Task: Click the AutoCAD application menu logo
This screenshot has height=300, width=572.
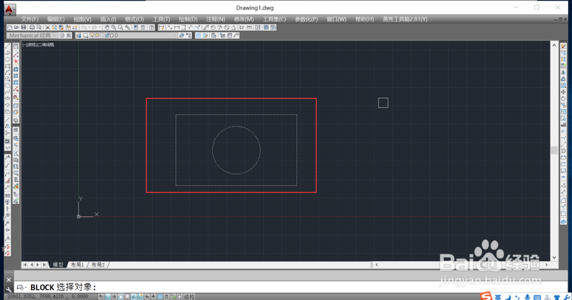Action: [10, 9]
